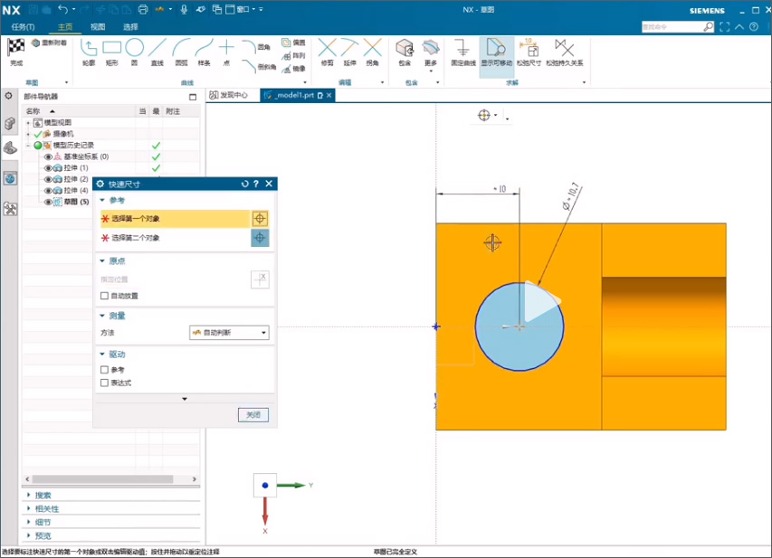Image resolution: width=772 pixels, height=558 pixels.
Task: Switch to the 视图 ribbon tab
Action: click(x=98, y=27)
